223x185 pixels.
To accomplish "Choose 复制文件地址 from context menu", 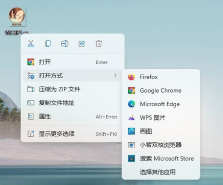I will [x=73, y=103].
